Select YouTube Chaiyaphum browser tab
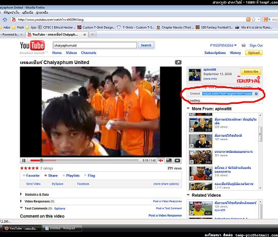Screen dimensions: 278x237 click(x=57, y=35)
